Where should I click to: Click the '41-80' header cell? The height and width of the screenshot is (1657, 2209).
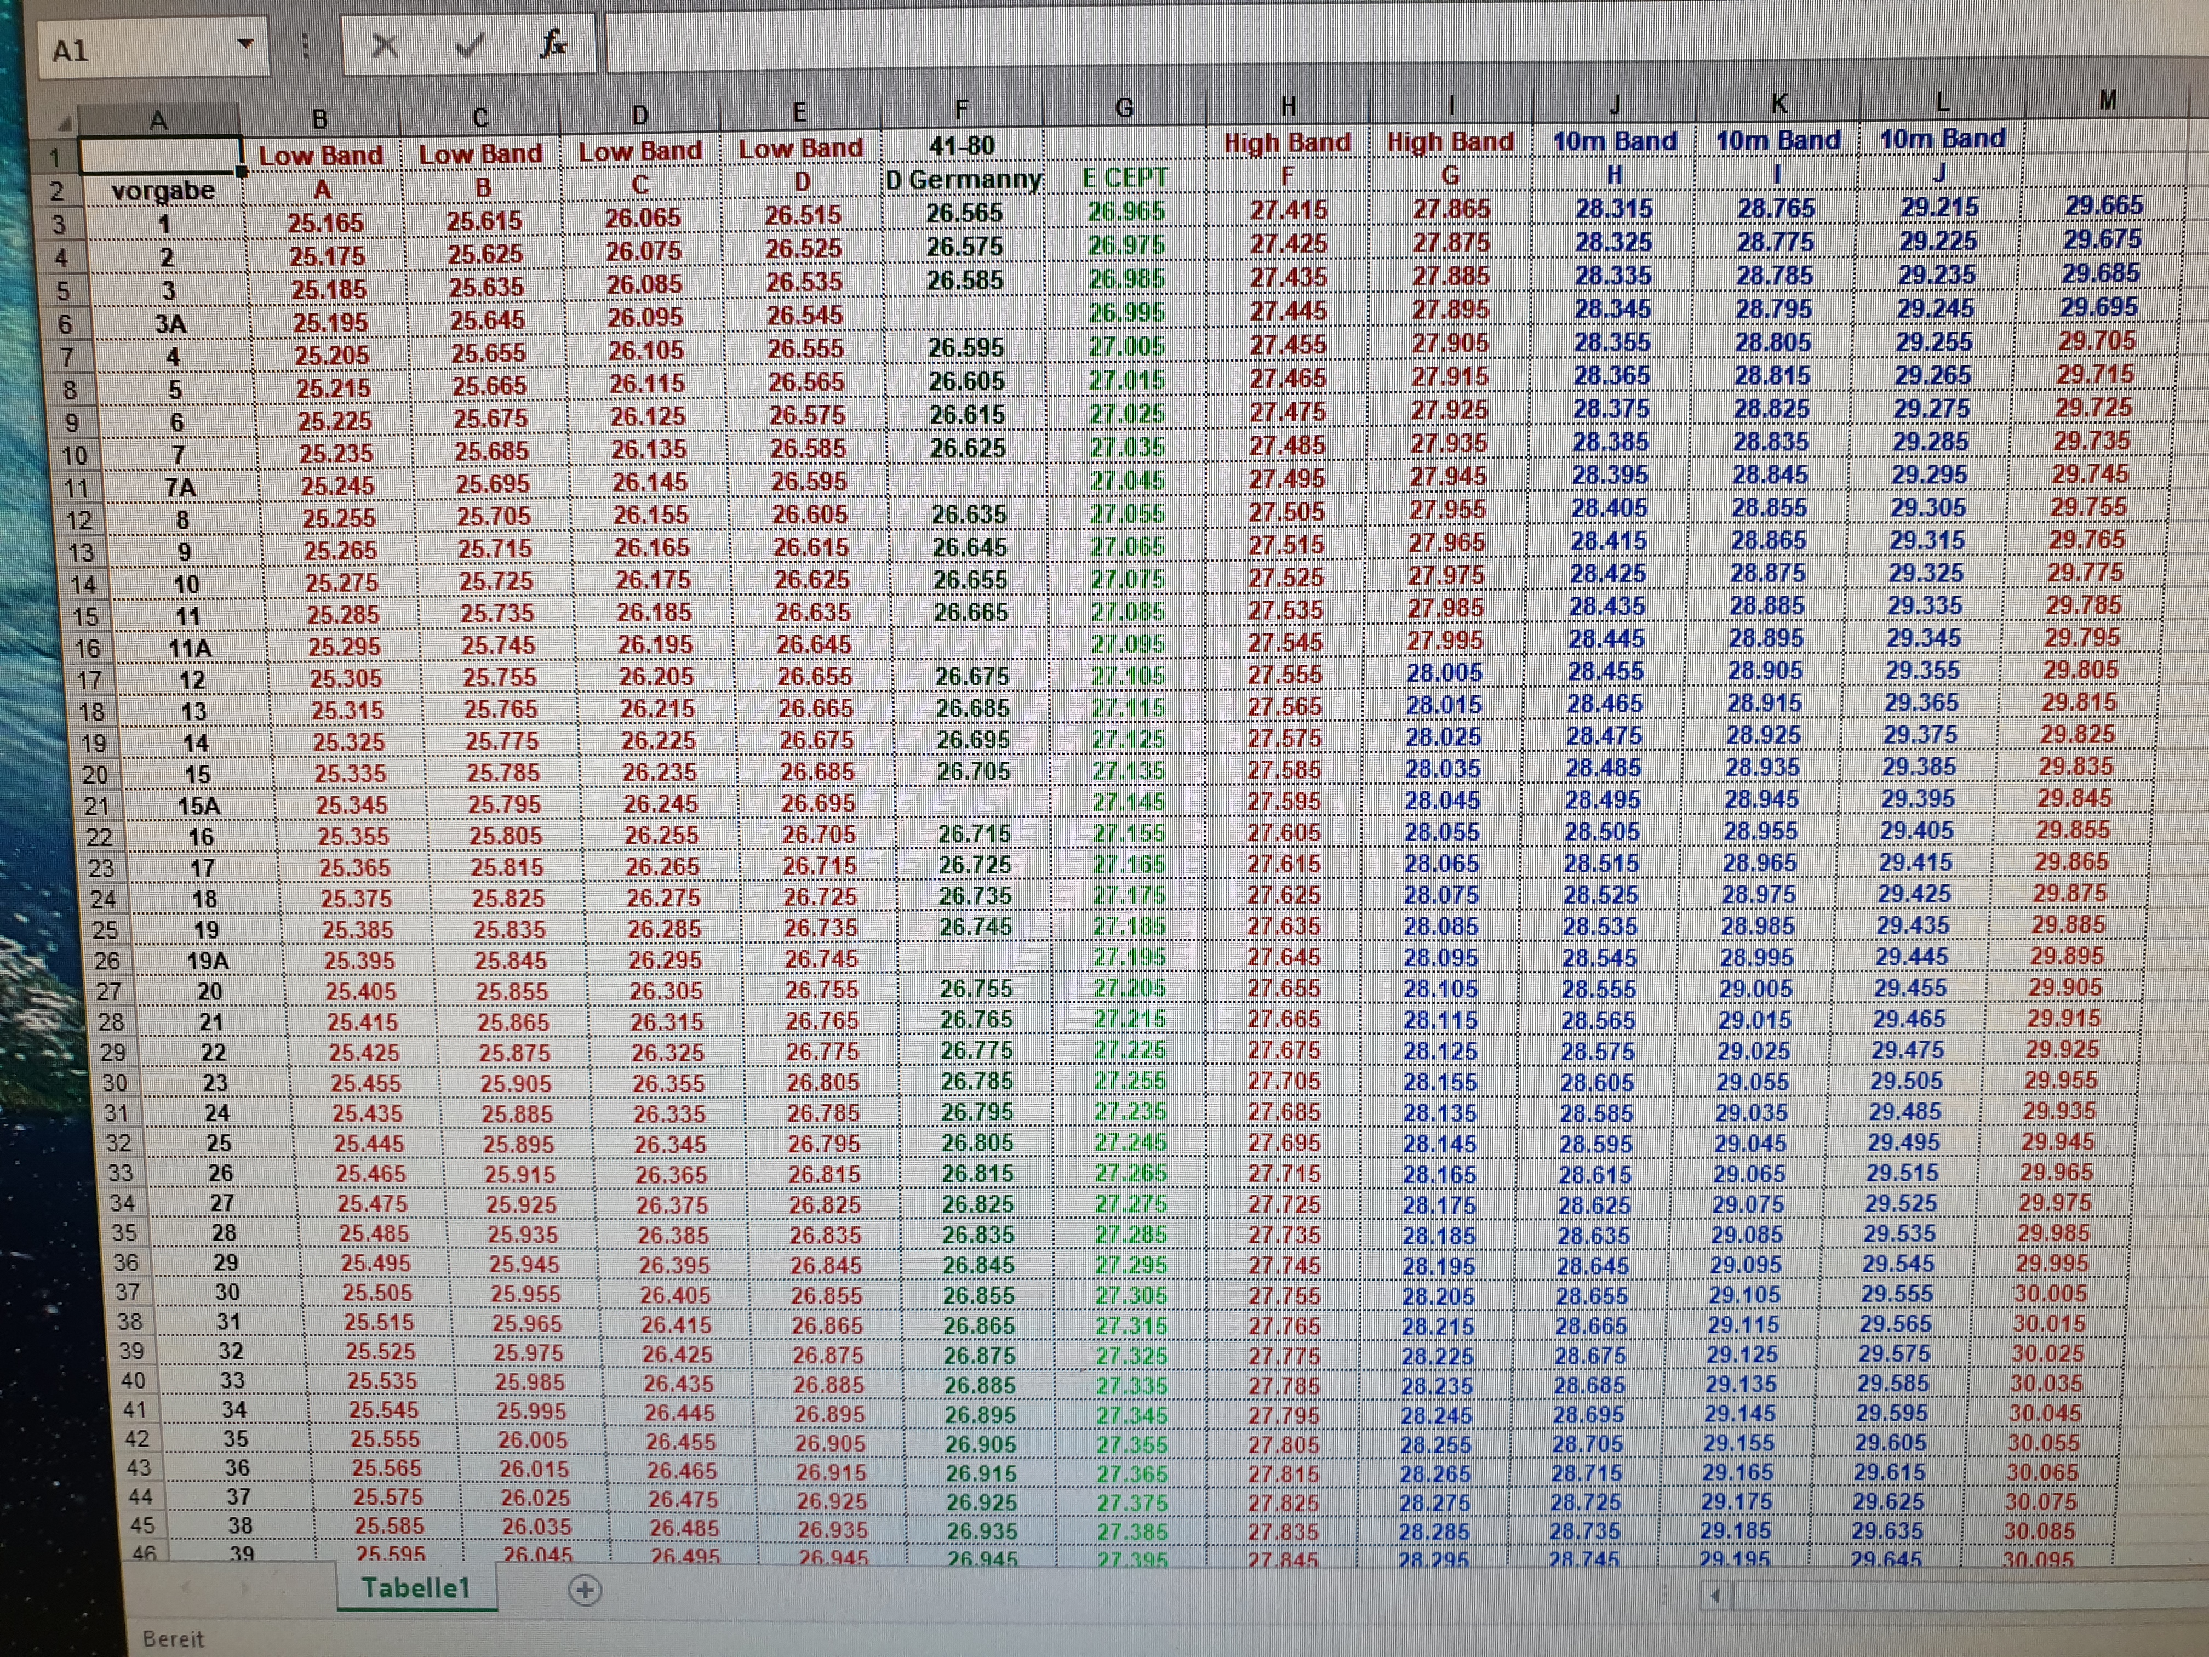[x=962, y=146]
